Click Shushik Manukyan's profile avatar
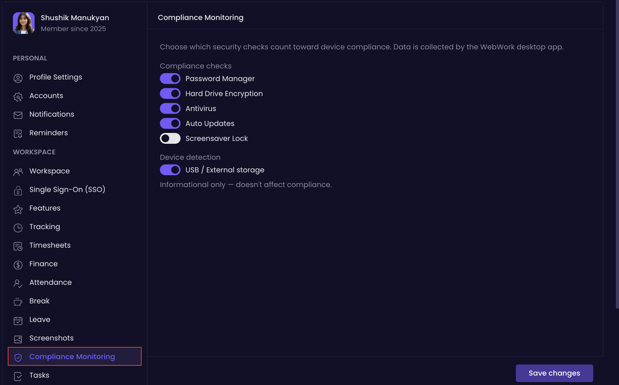Viewport: 619px width, 385px height. coord(24,23)
